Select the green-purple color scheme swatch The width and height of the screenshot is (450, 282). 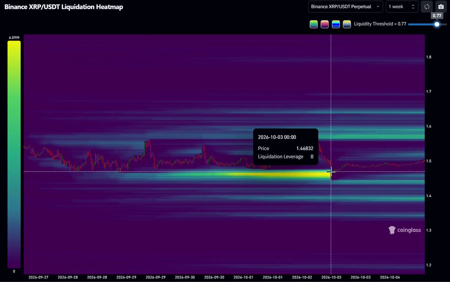[314, 24]
